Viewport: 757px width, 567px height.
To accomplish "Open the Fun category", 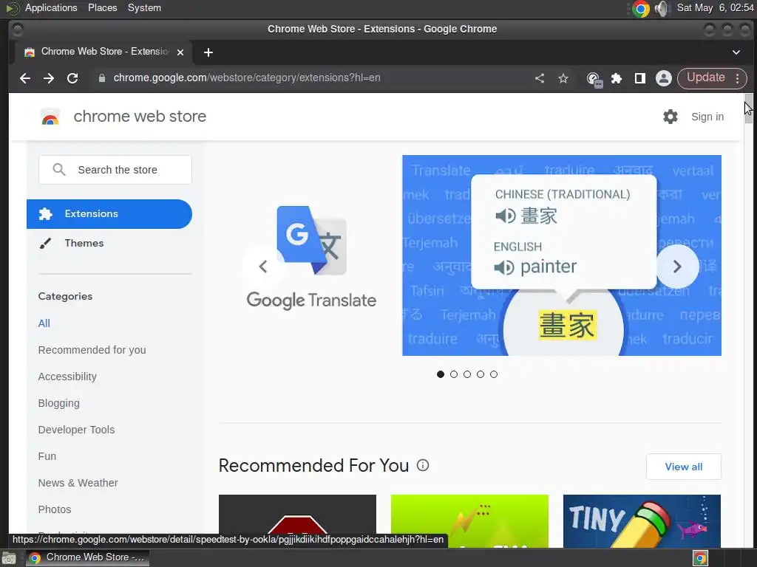I will click(47, 456).
